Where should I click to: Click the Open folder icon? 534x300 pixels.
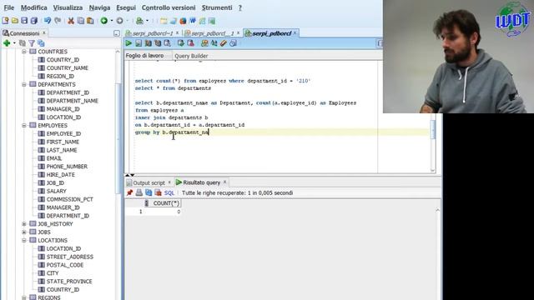pyautogui.click(x=15, y=21)
